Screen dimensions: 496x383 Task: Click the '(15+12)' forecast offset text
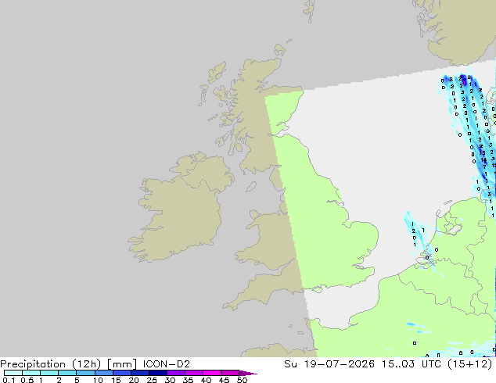coord(469,364)
